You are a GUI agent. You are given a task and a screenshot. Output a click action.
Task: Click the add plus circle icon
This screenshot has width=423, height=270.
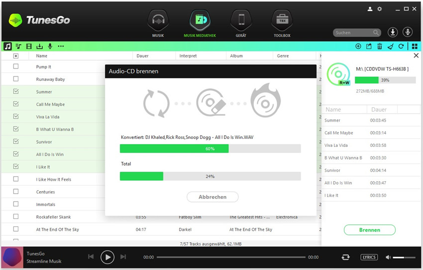(358, 46)
